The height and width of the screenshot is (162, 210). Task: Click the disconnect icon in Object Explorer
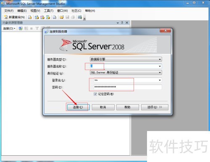[x=26, y=28]
